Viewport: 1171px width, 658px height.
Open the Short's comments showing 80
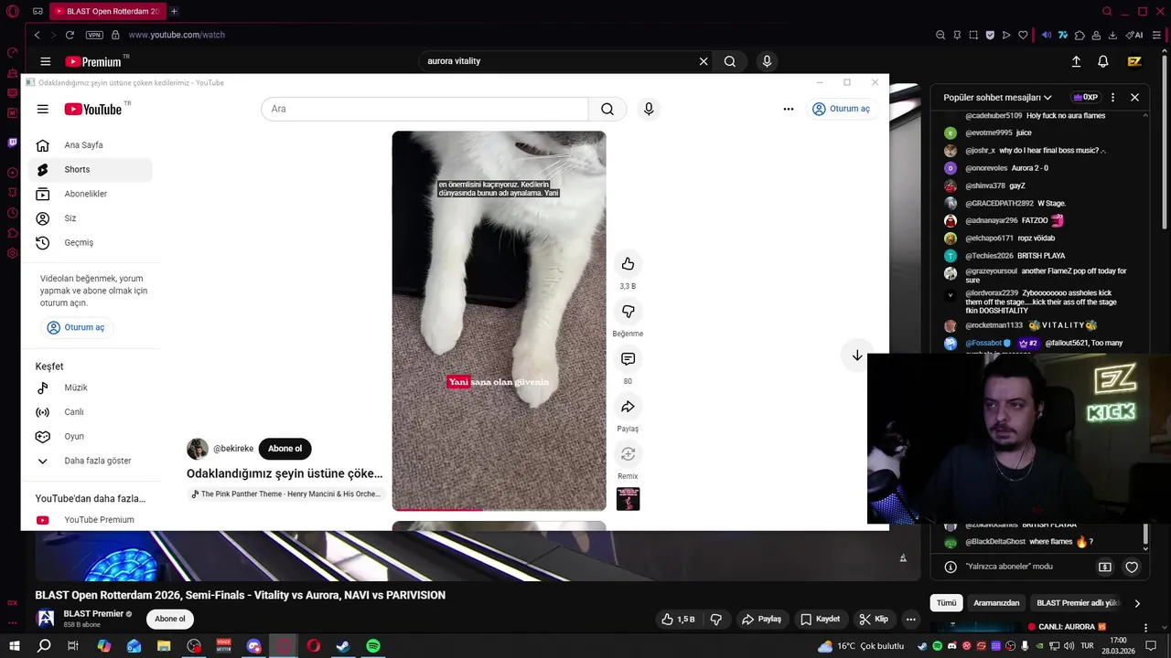pyautogui.click(x=628, y=359)
